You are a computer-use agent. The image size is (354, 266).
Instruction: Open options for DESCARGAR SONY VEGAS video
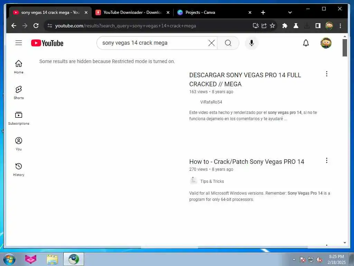326,74
